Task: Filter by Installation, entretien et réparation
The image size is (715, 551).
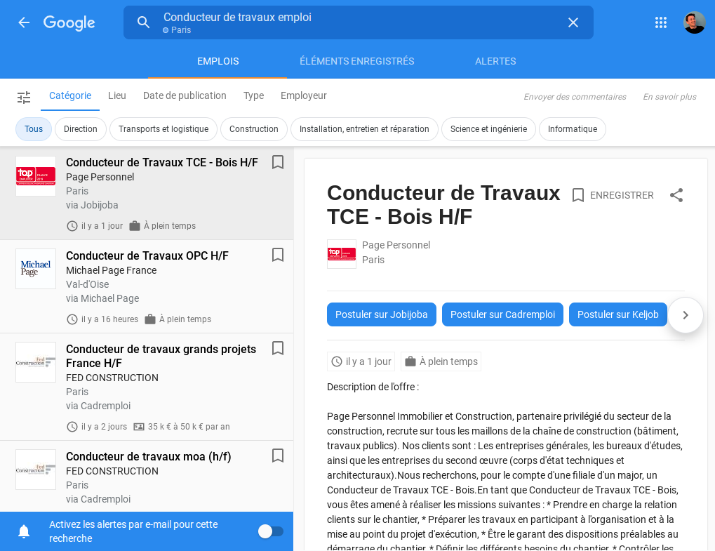Action: 364,129
